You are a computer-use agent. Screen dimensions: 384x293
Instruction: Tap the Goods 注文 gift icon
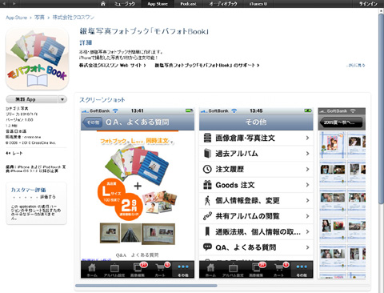click(x=207, y=185)
